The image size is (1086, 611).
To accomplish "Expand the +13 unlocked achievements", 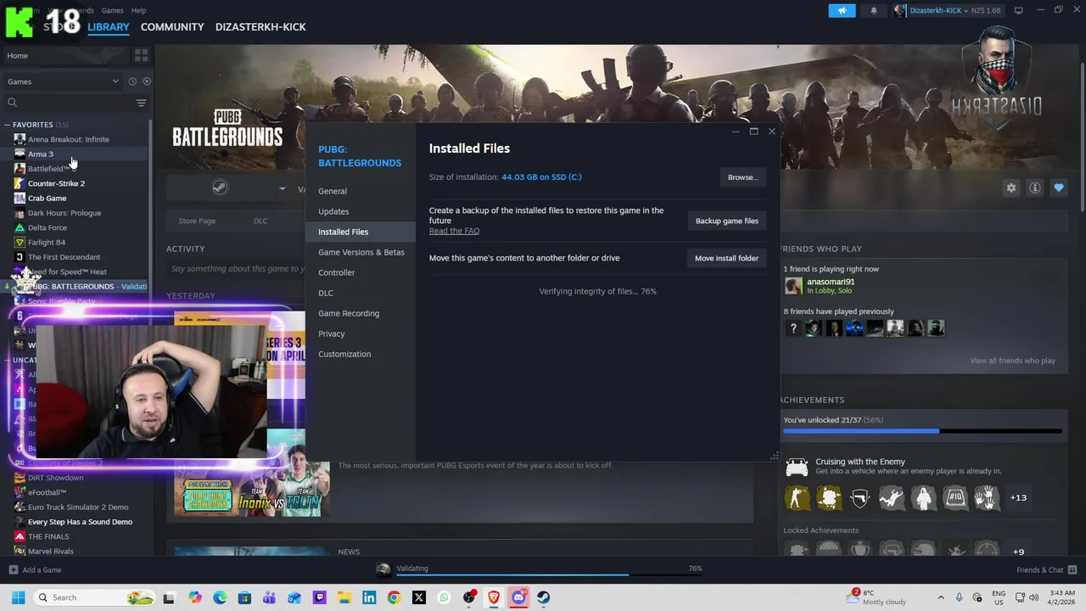I will click(1018, 497).
